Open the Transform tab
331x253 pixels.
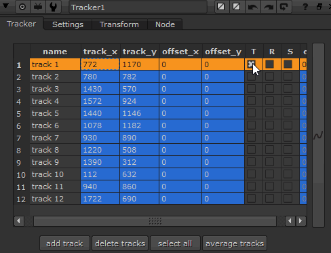tap(119, 24)
